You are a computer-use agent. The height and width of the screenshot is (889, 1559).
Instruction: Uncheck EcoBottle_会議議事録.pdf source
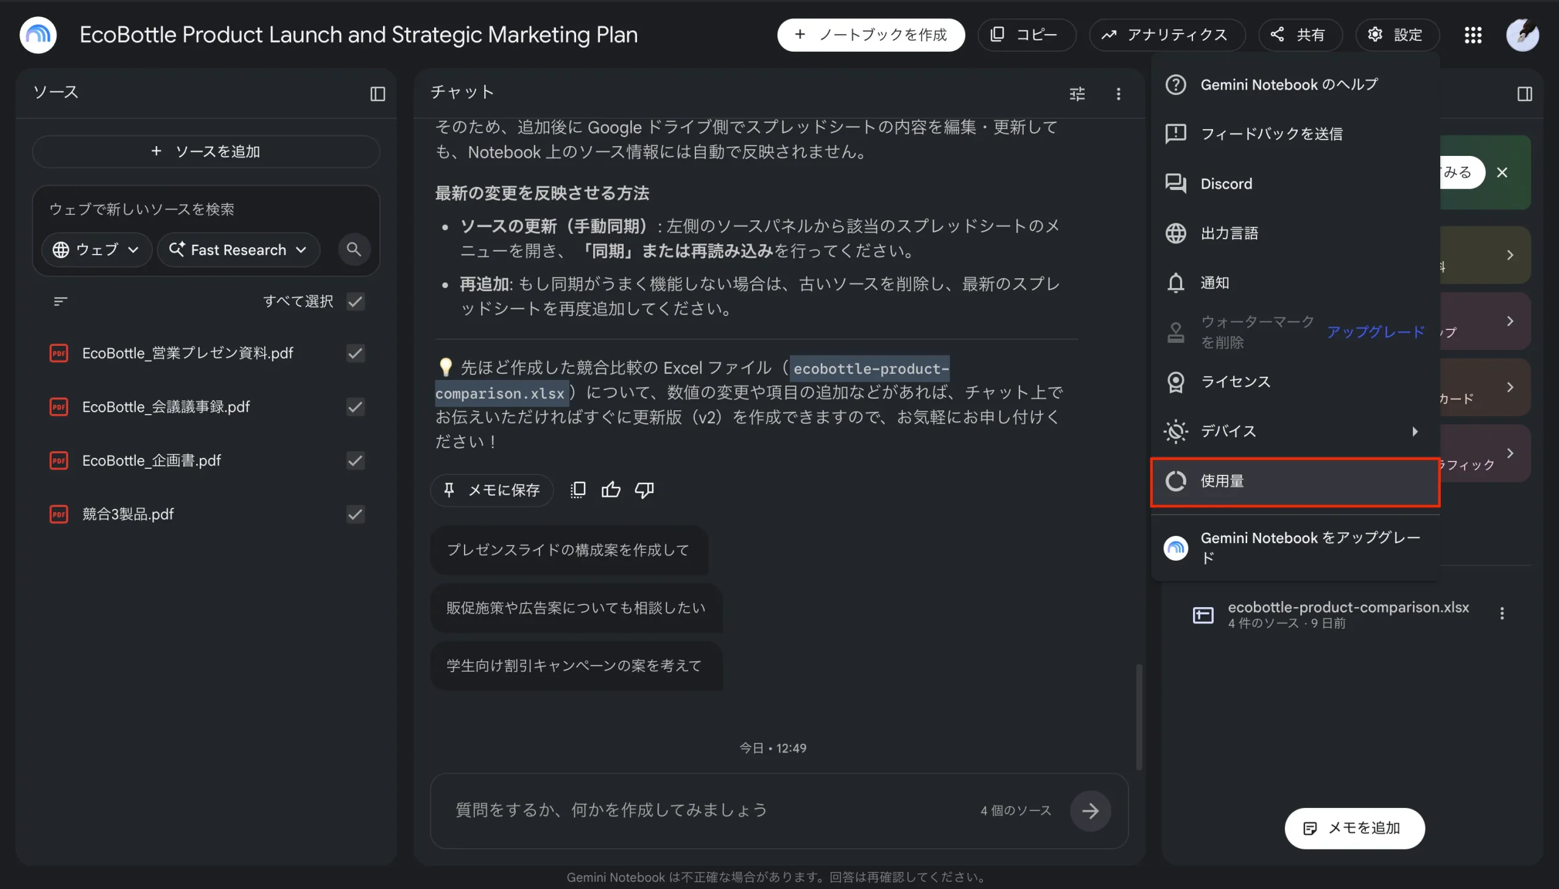pos(356,407)
